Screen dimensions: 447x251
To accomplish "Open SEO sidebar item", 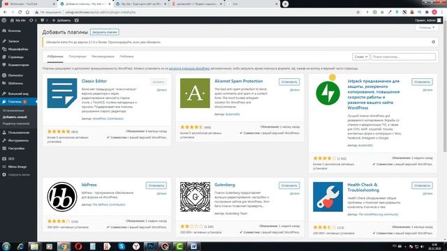I will [x=11, y=158].
